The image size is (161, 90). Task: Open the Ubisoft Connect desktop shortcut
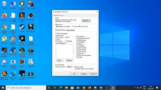tap(13, 40)
